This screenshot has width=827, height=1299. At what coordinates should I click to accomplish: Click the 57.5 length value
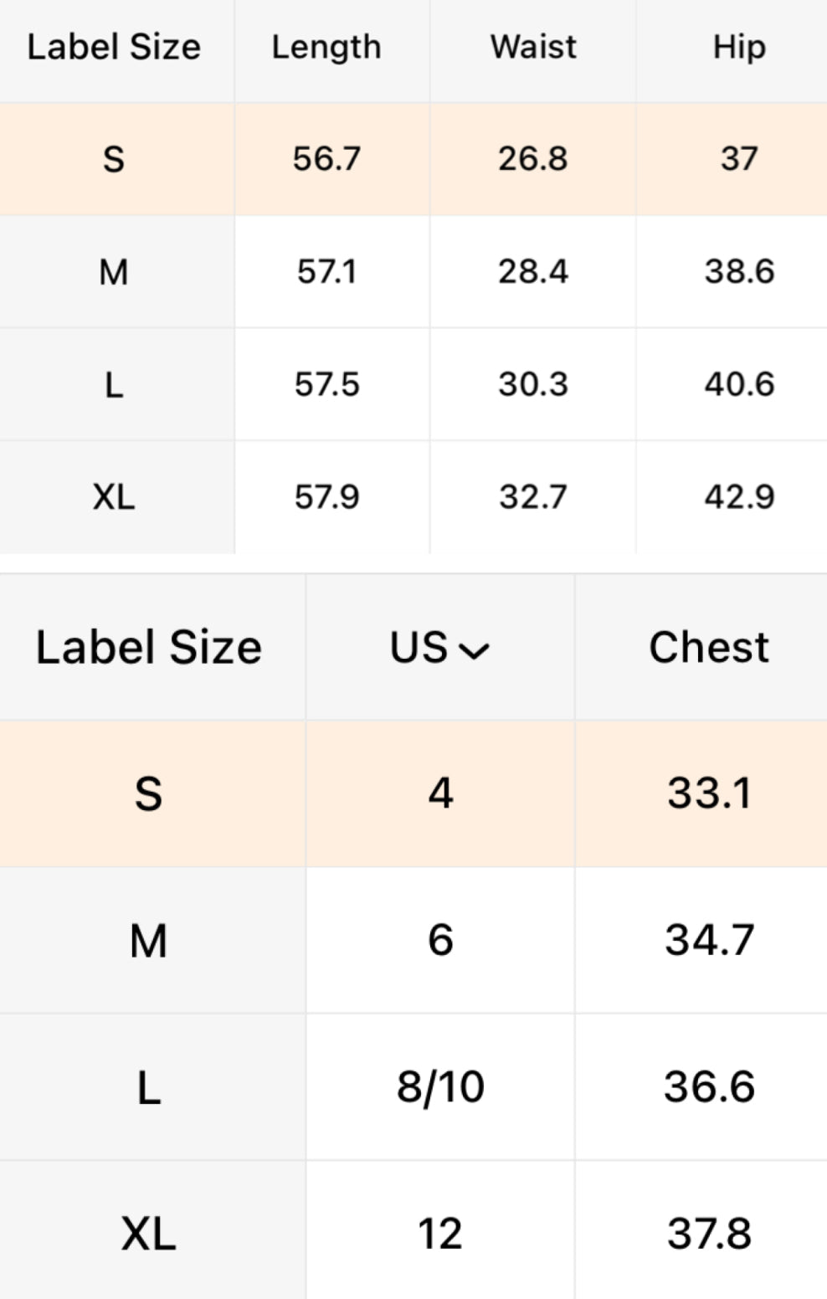(326, 384)
